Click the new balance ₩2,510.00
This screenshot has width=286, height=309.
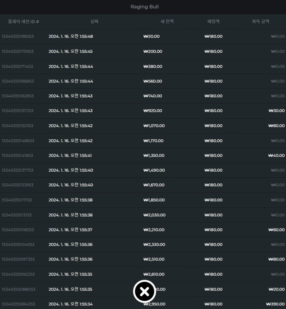point(154,259)
